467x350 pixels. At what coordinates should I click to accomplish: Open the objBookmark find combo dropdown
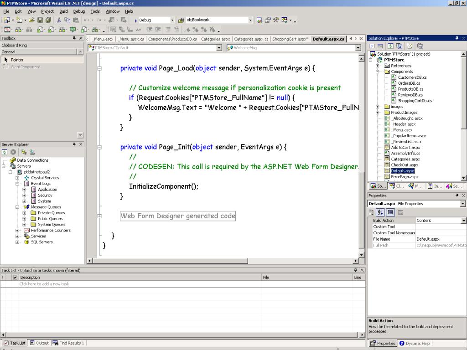point(250,20)
